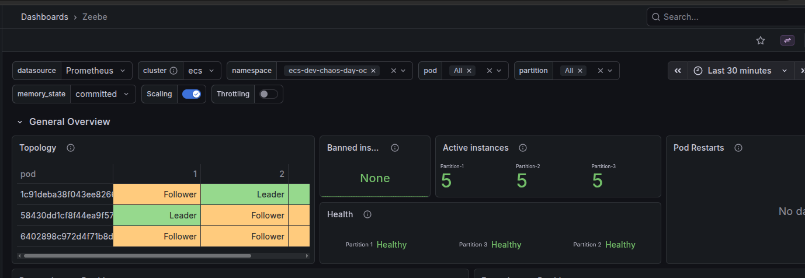Remove ecs-dev-chaos-day-oc namespace chip
This screenshot has height=278, width=805.
[x=373, y=71]
